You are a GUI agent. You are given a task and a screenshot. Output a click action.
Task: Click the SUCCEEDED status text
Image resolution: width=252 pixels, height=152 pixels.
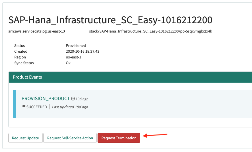pos(37,107)
